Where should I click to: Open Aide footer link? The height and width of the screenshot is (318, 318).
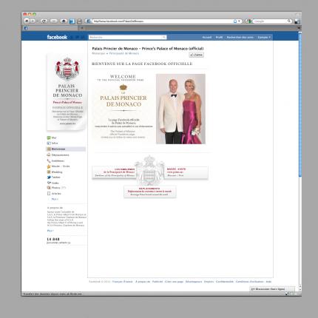pyautogui.click(x=268, y=282)
